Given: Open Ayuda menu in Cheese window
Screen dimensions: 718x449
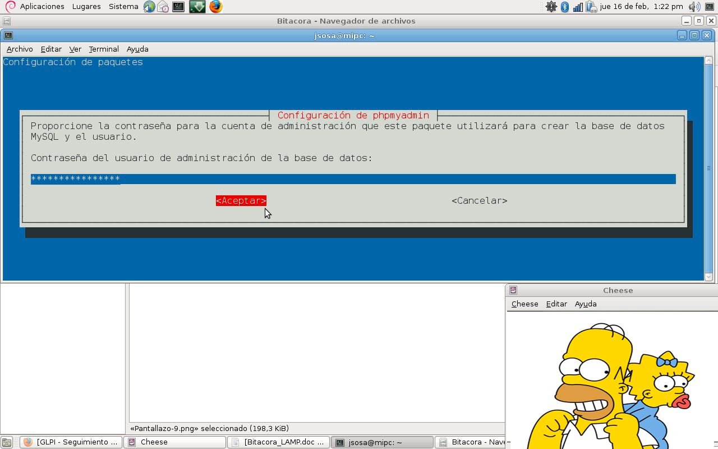Looking at the screenshot, I should pyautogui.click(x=586, y=304).
